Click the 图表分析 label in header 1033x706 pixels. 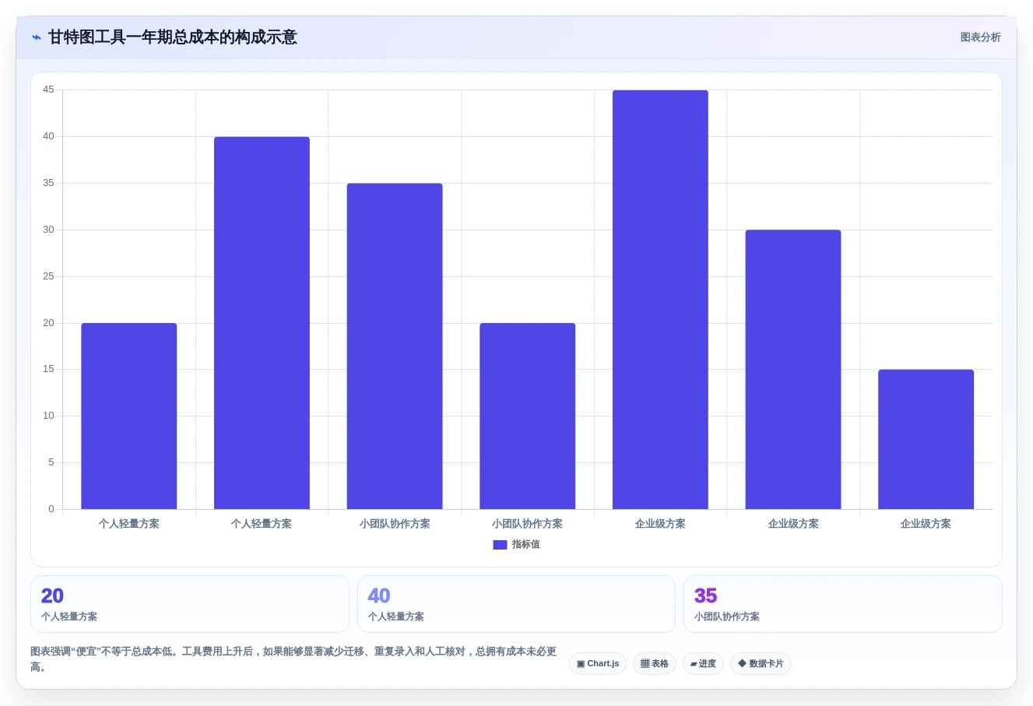click(x=980, y=37)
